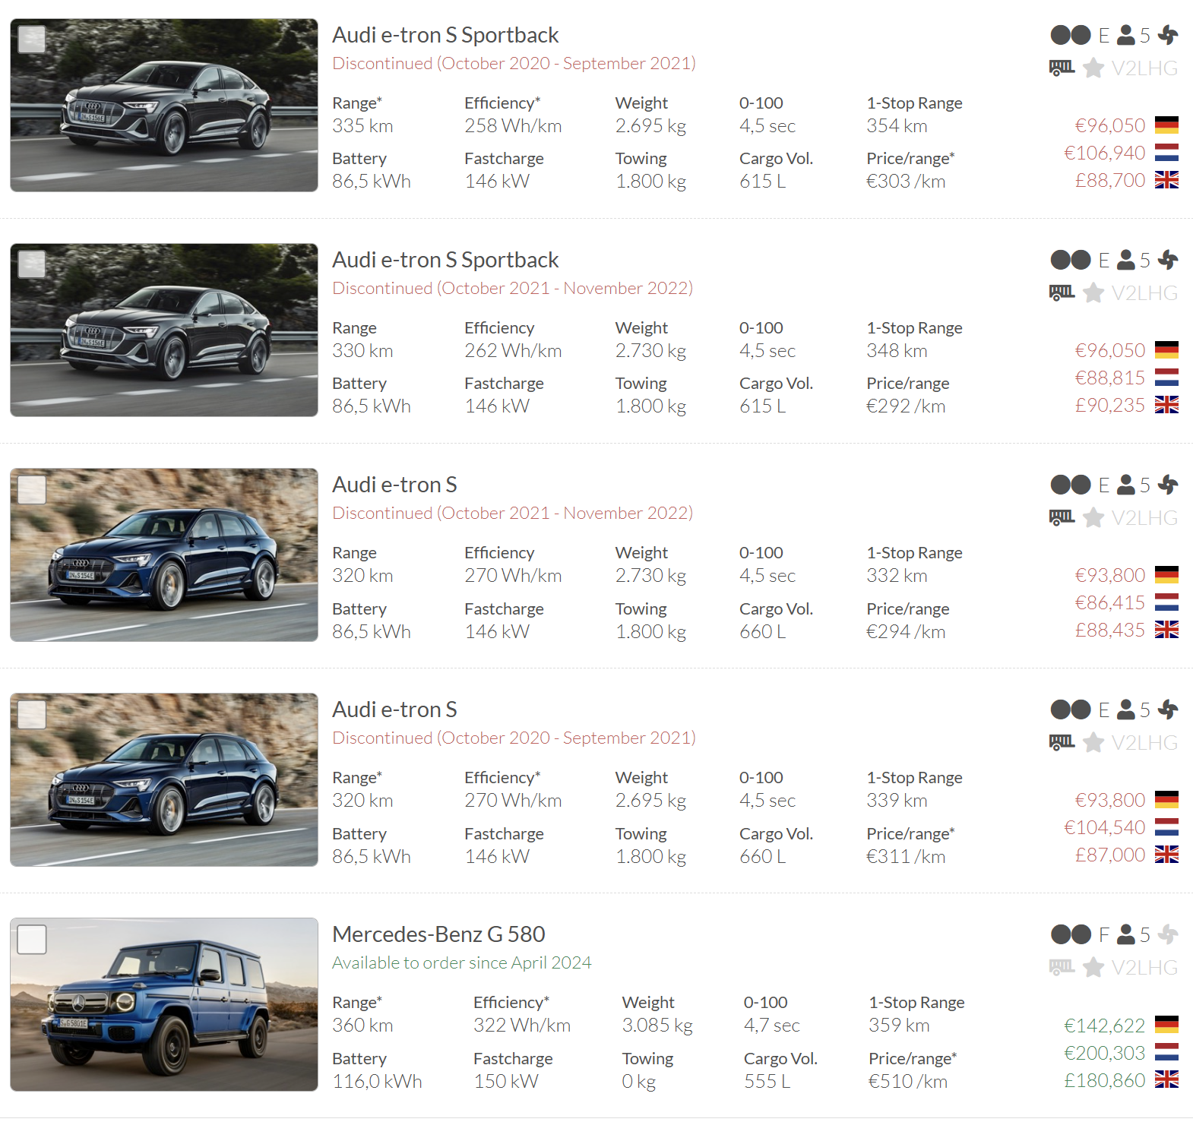Click German price €142,622
1193x1122 pixels.
click(1104, 1026)
